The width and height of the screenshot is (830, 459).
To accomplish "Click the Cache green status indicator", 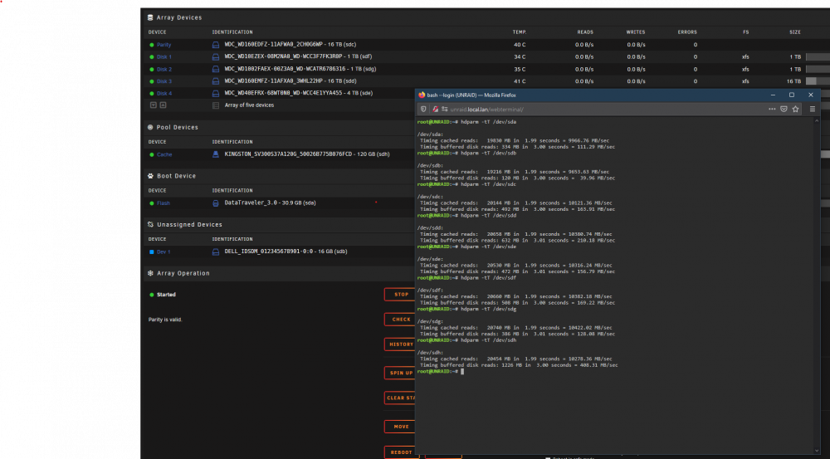I will pyautogui.click(x=152, y=154).
